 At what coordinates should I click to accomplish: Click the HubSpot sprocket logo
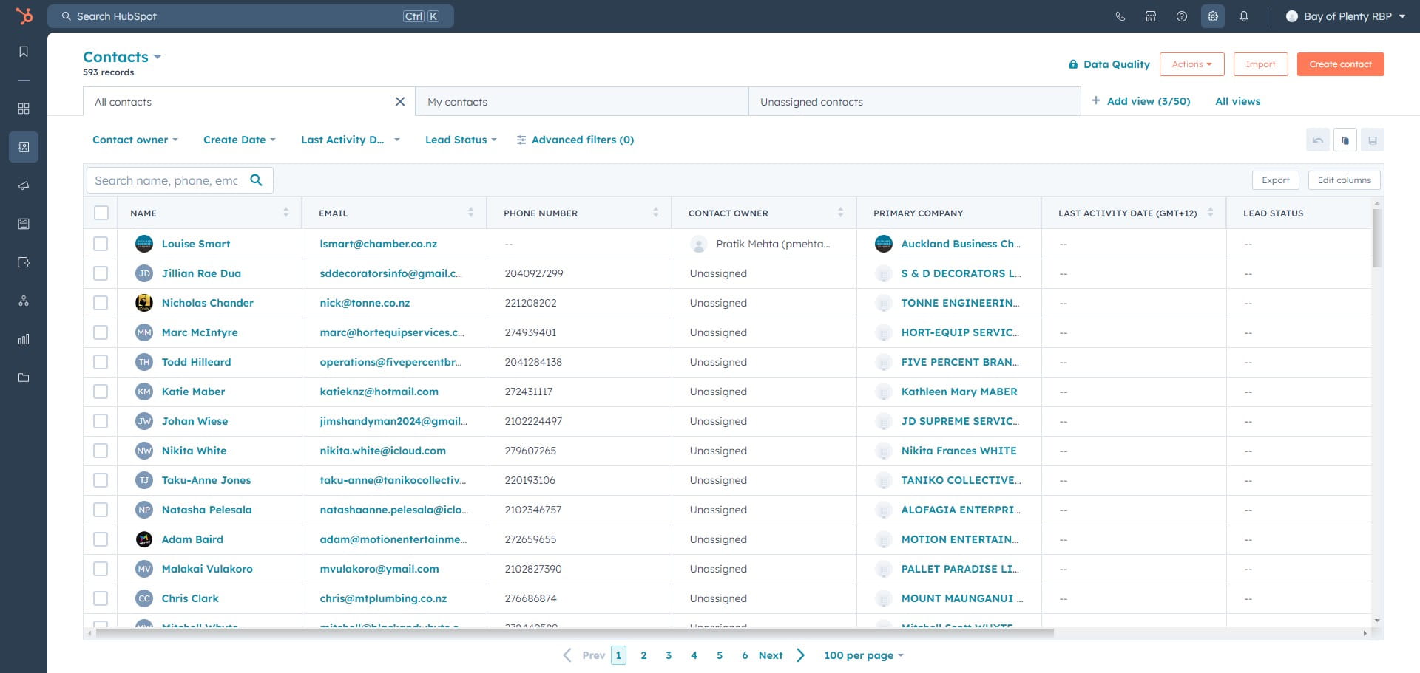(x=24, y=16)
